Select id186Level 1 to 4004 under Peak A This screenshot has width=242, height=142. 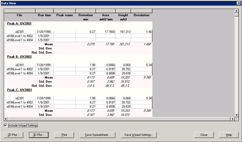(x=20, y=40)
